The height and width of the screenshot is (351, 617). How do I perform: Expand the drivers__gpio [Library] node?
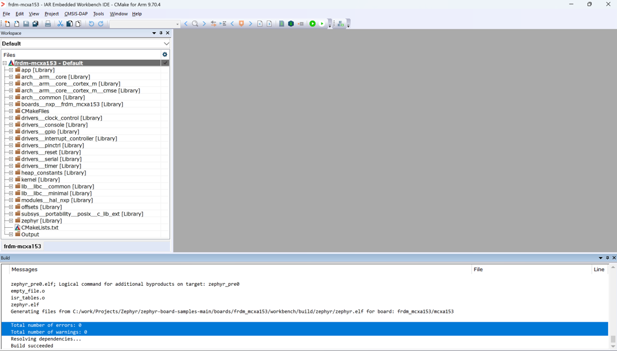pos(11,132)
